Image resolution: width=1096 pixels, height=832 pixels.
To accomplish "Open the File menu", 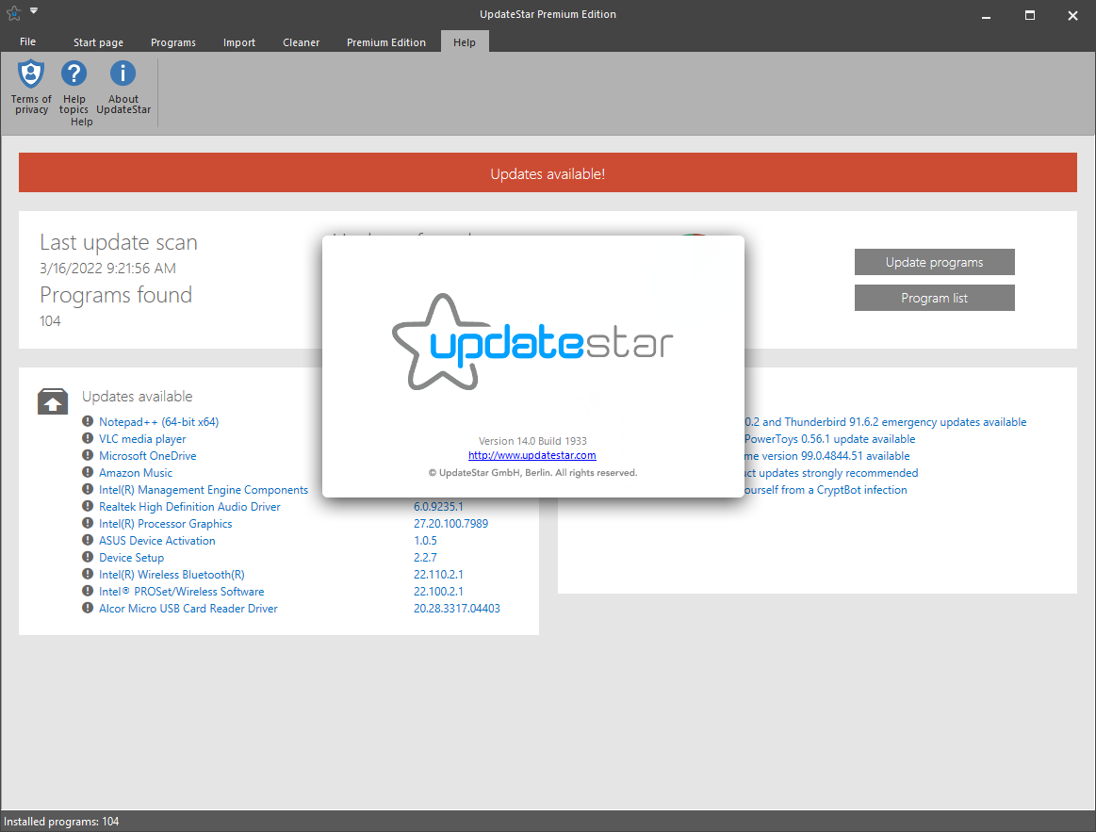I will coord(28,42).
